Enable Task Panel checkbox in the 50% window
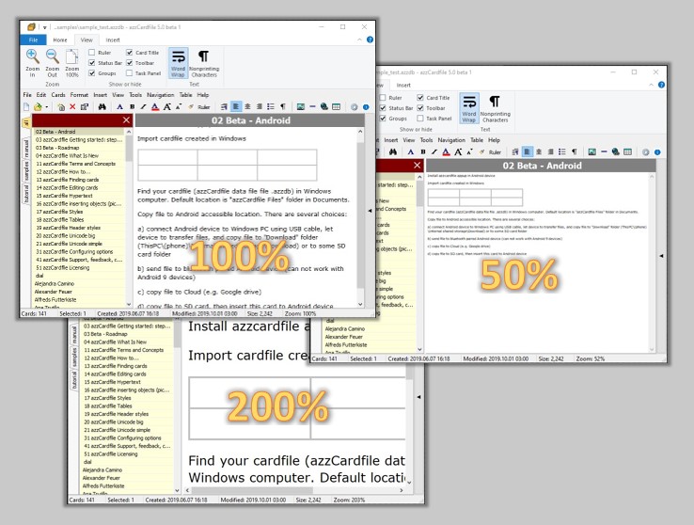The height and width of the screenshot is (525, 694). tap(420, 119)
